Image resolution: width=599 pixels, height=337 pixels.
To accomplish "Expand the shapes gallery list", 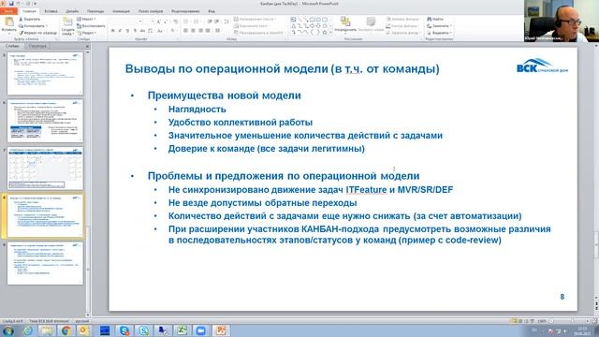I will tap(330, 33).
